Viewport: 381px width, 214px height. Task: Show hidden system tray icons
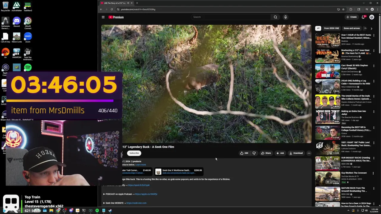348,210
